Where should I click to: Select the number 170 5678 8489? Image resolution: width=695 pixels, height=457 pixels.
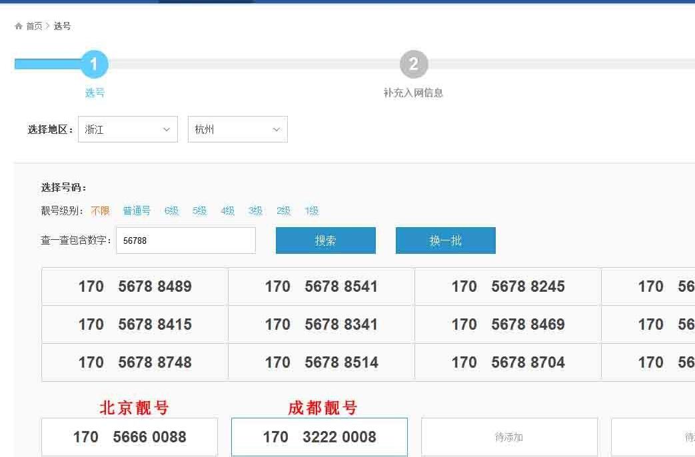(134, 286)
